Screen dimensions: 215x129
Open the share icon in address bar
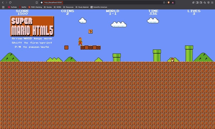[x=164, y=2]
